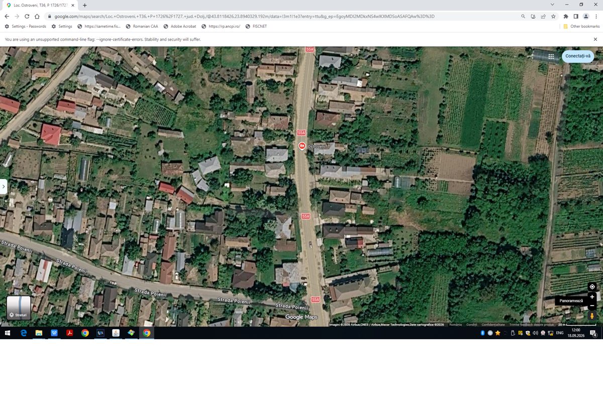Toggle the Chrome side panel
The height and width of the screenshot is (402, 603).
(576, 16)
